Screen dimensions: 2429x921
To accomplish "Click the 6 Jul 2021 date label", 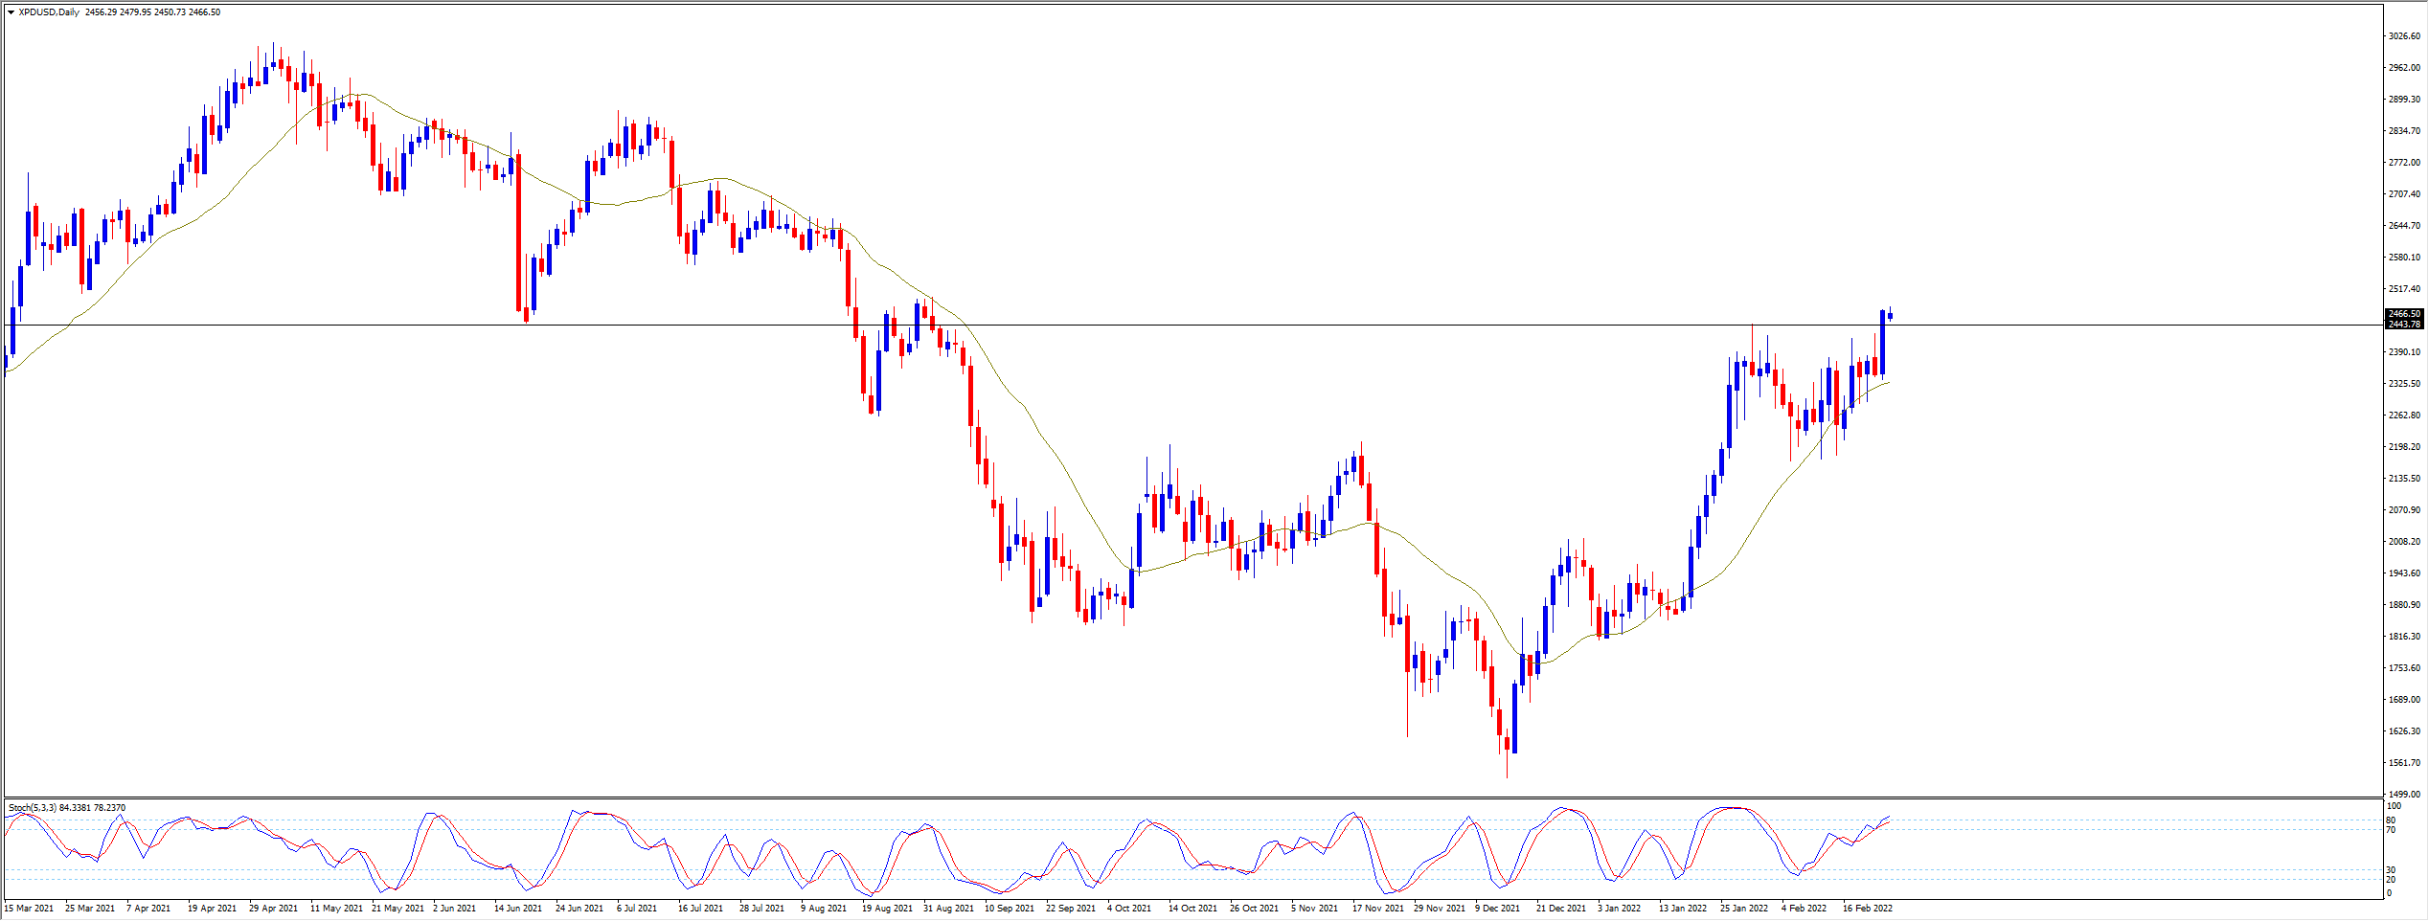I will coord(637,909).
